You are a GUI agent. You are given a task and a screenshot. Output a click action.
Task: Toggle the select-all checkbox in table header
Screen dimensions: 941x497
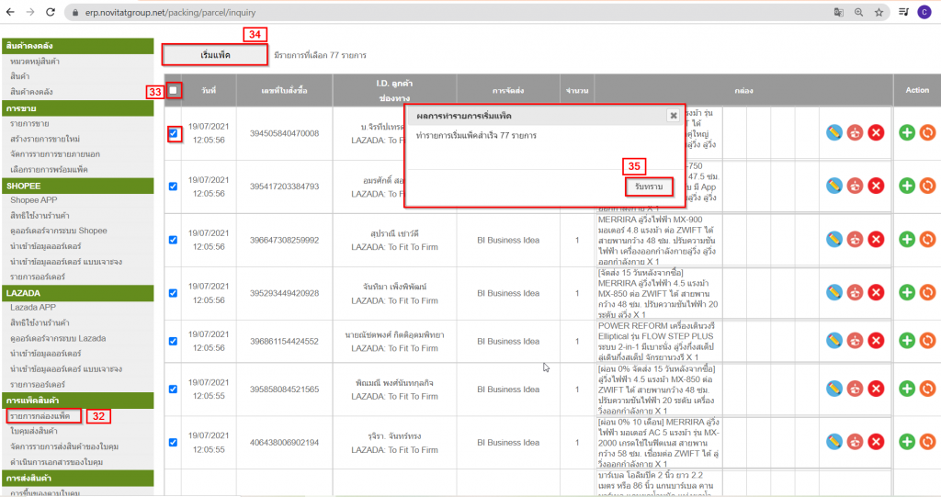click(x=174, y=91)
